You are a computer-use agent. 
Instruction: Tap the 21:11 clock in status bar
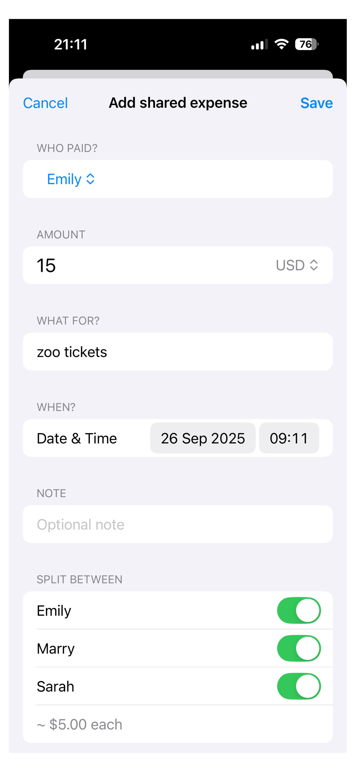click(x=71, y=44)
